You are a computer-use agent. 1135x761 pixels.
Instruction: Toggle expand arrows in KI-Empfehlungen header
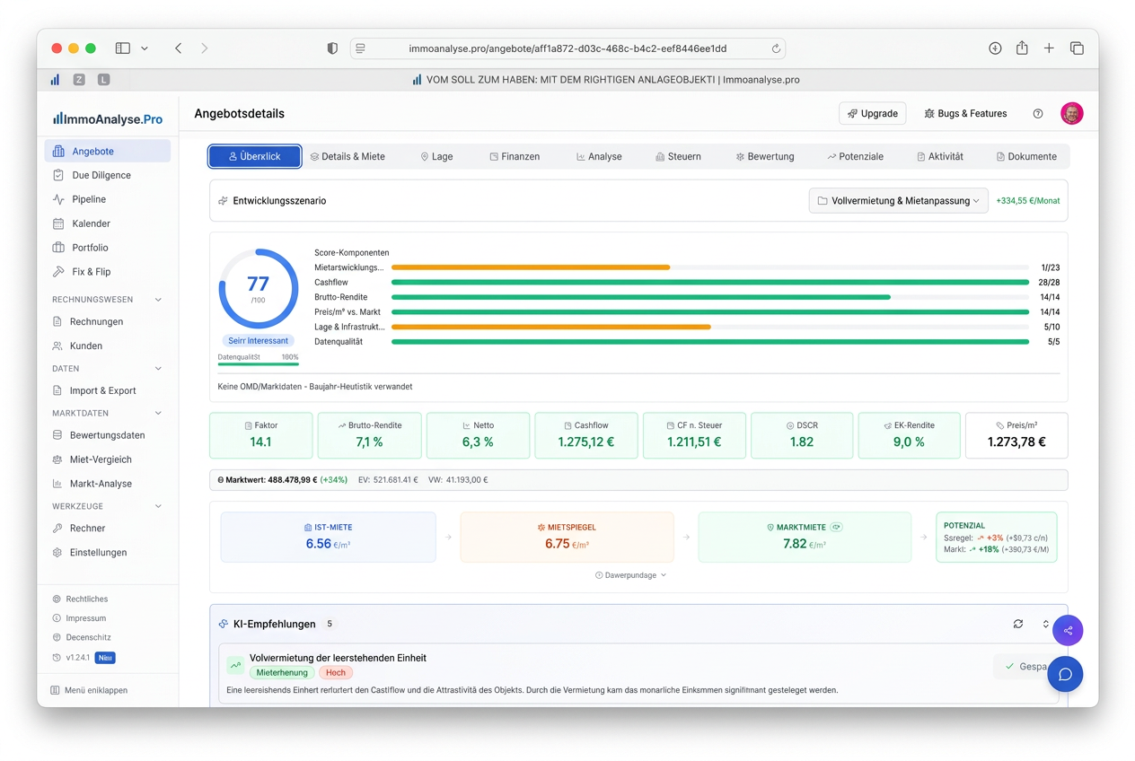pyautogui.click(x=1045, y=624)
